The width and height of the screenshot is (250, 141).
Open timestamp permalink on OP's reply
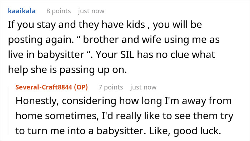click(x=143, y=87)
